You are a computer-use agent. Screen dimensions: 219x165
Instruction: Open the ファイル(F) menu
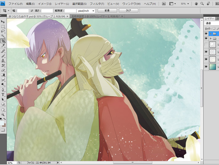15,4
